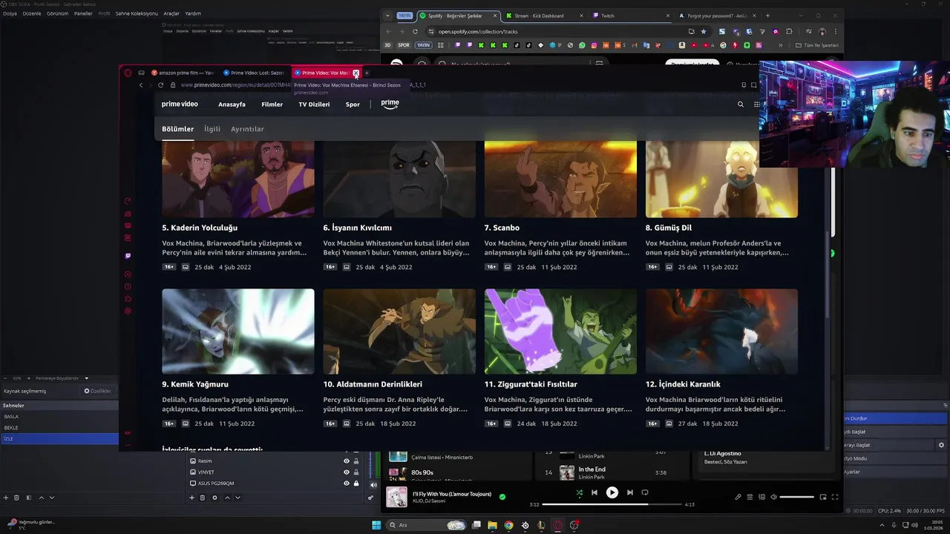Open Spotify miniplayer icon
Viewport: 950px width, 534px height.
823,497
